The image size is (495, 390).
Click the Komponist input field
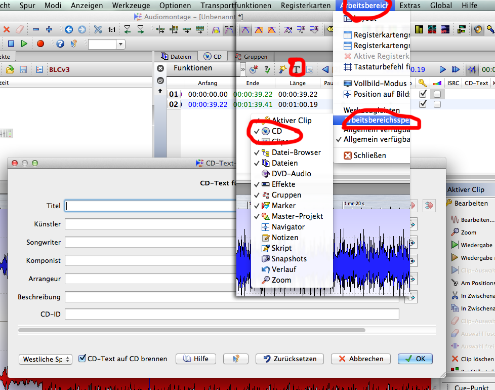[151, 260]
